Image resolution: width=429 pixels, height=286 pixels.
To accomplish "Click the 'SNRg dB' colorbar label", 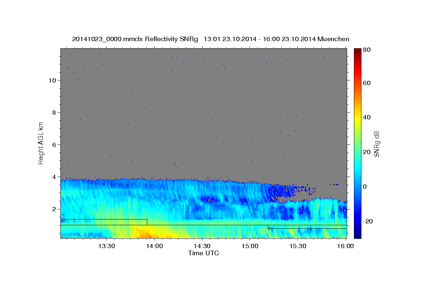I will 376,144.
